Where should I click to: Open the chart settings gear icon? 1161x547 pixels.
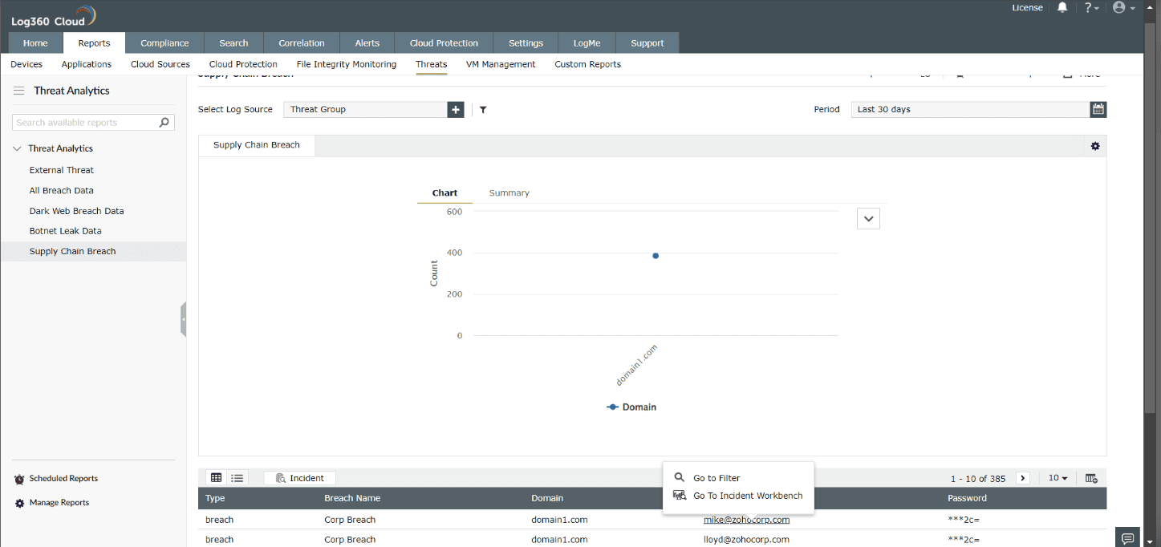(x=1095, y=146)
